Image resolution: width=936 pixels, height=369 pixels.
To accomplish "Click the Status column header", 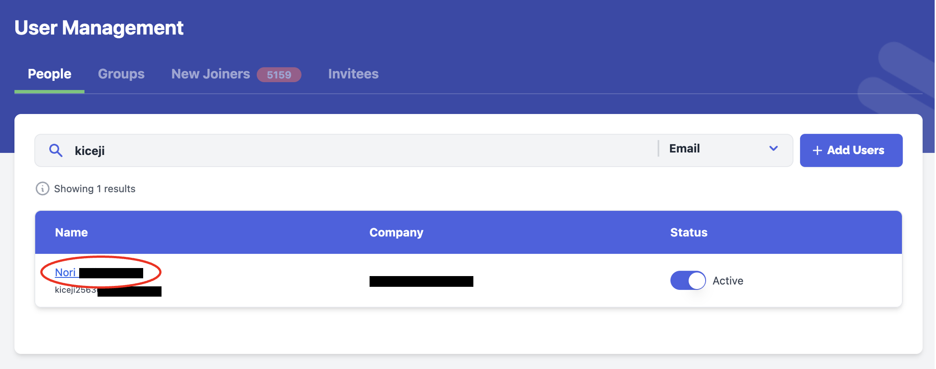I will pyautogui.click(x=689, y=232).
